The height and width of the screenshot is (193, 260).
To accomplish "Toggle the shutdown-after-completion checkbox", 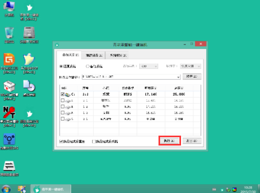I will tap(94, 141).
